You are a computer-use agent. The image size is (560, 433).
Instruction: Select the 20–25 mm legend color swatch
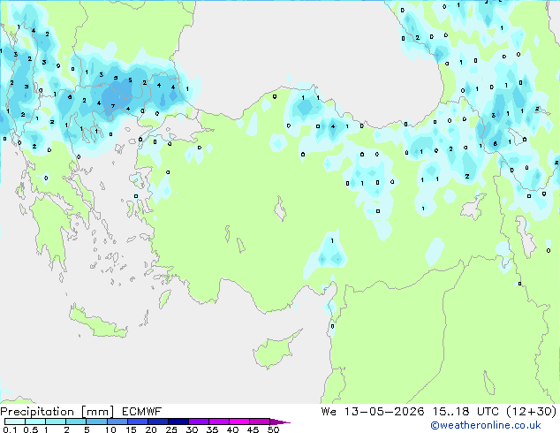coord(157,422)
